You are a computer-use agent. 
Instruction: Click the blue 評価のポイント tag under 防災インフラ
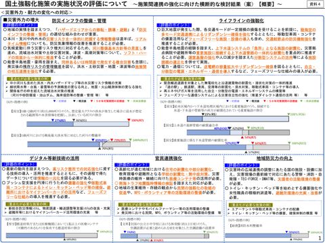pos(20,25)
